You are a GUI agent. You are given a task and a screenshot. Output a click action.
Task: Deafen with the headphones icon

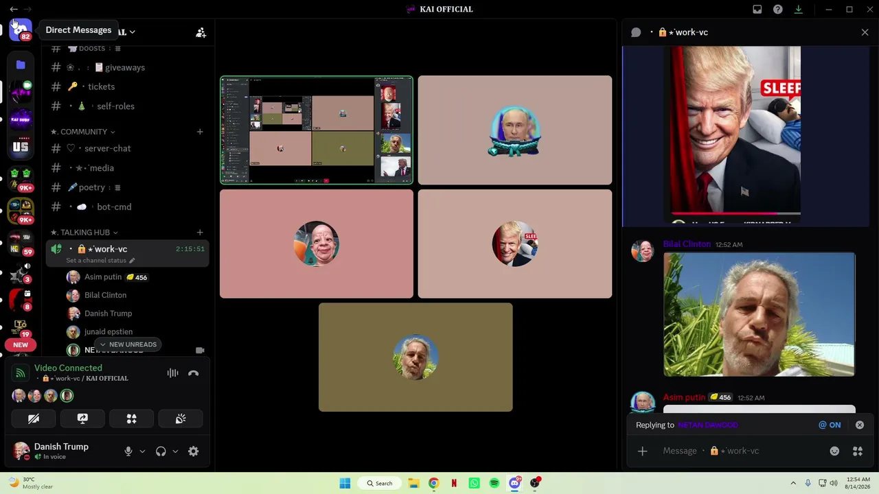161,451
